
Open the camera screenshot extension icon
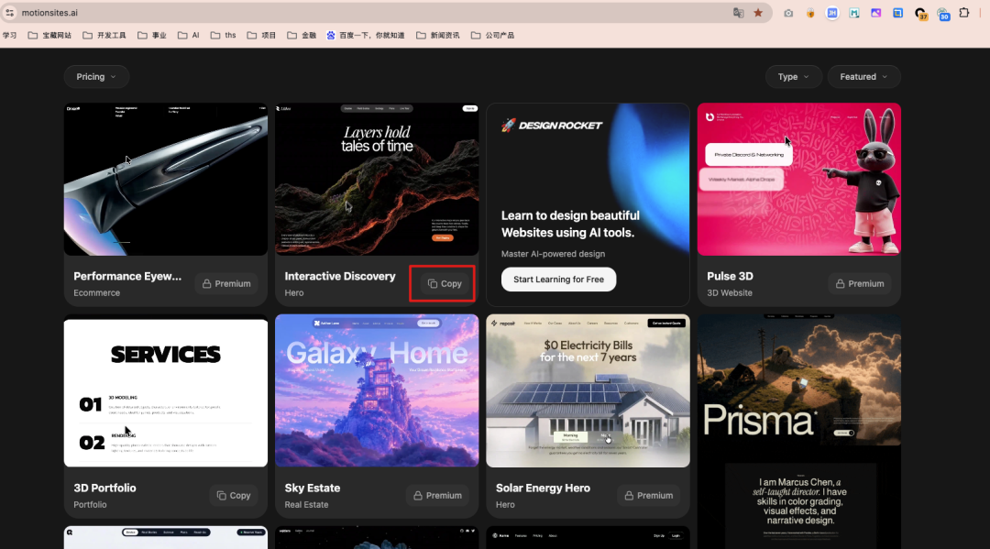[788, 13]
